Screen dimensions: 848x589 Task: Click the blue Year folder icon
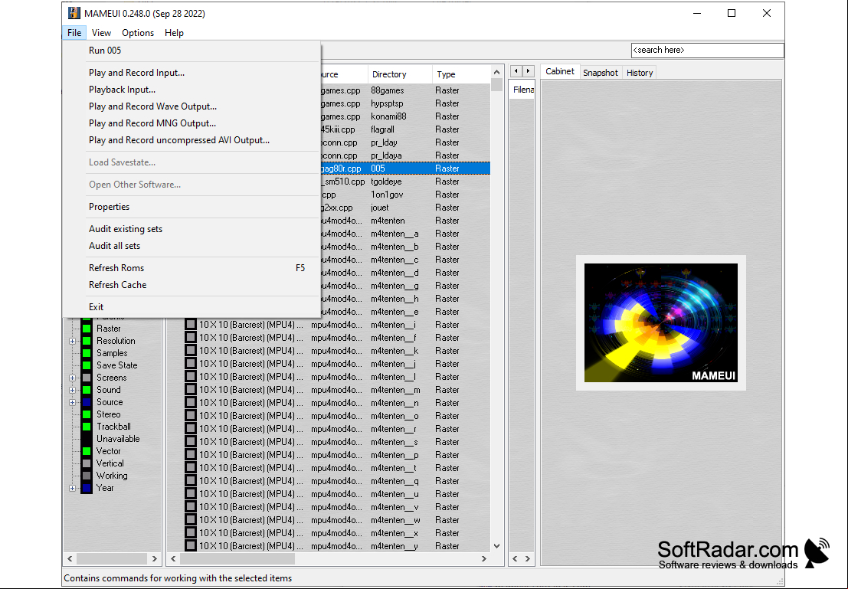[87, 488]
